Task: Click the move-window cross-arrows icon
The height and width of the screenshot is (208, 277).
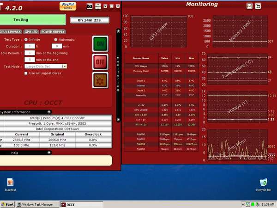Action: point(98,6)
